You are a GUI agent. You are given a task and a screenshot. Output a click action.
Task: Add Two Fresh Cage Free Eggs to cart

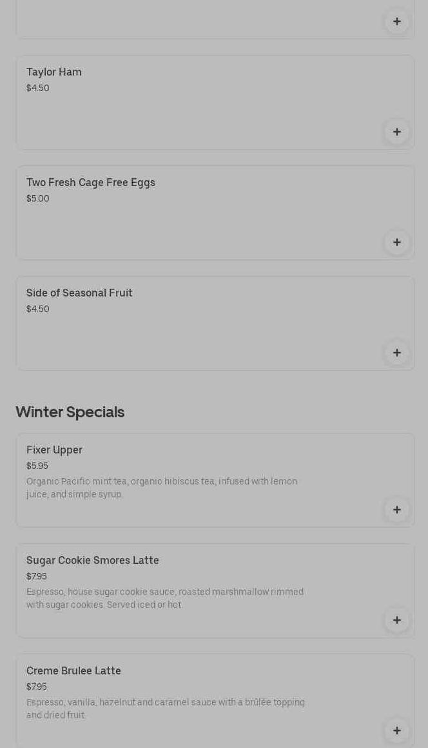(x=396, y=242)
